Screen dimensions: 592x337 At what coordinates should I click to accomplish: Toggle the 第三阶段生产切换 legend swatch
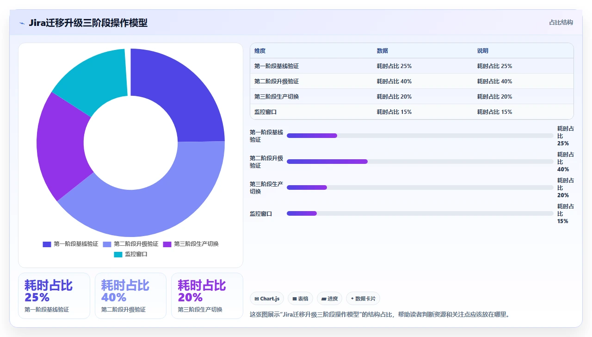pyautogui.click(x=167, y=244)
